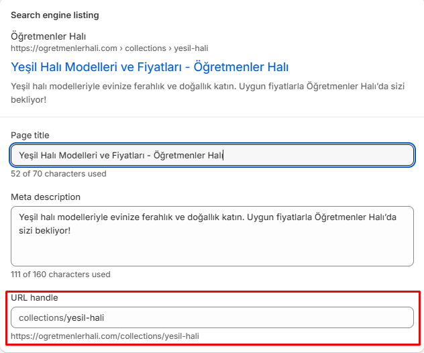Click the Page title label
Viewport: 424px width, 353px height.
[30, 136]
